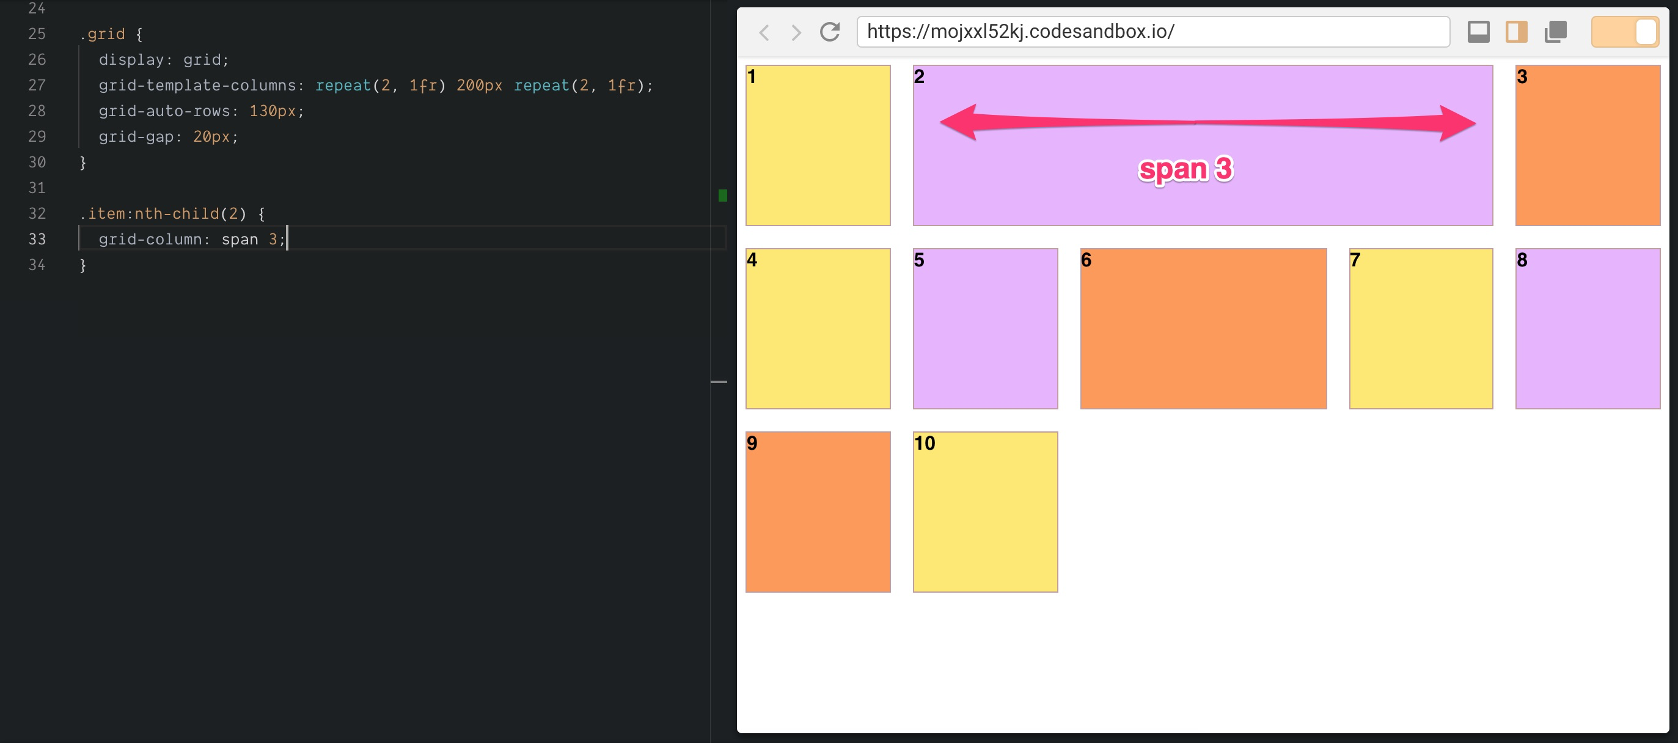Click the green marker in editor scrollbar
This screenshot has height=743, width=1678.
point(722,196)
